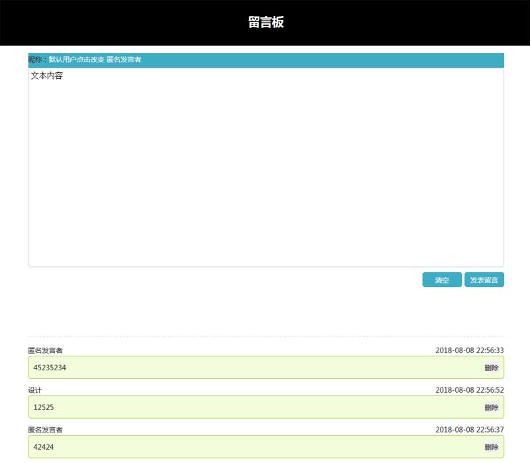Delete the 12525 message
Viewport: 530px width, 463px height.
click(x=492, y=407)
